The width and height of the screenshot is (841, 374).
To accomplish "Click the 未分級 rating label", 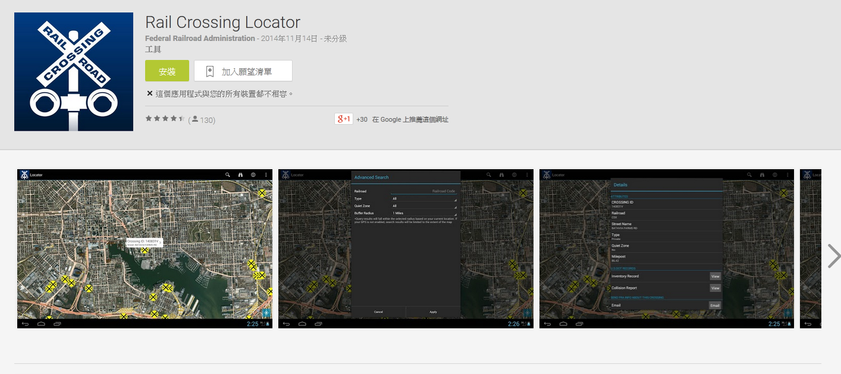I will pos(335,39).
